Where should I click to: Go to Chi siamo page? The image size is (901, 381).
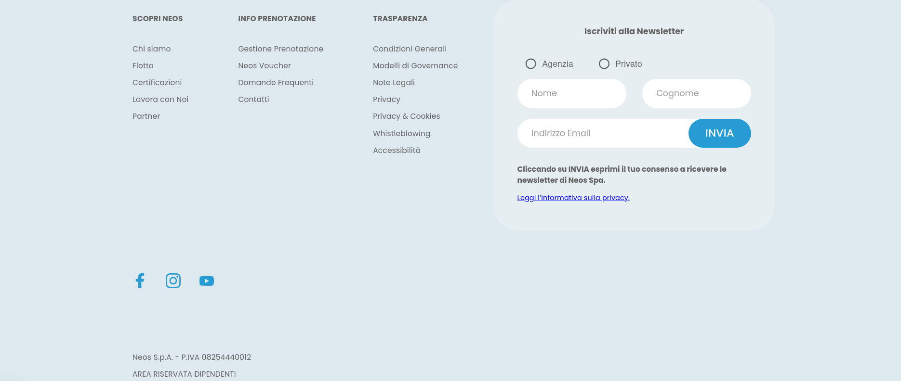pyautogui.click(x=151, y=49)
